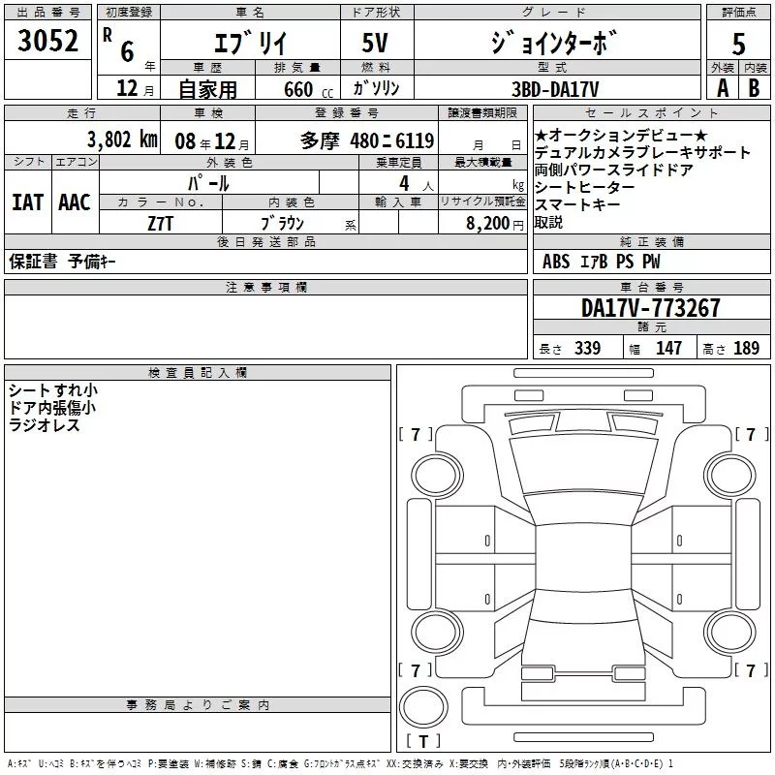
Task: Select the equipment line ABS エアB PS PW
Action: [601, 262]
